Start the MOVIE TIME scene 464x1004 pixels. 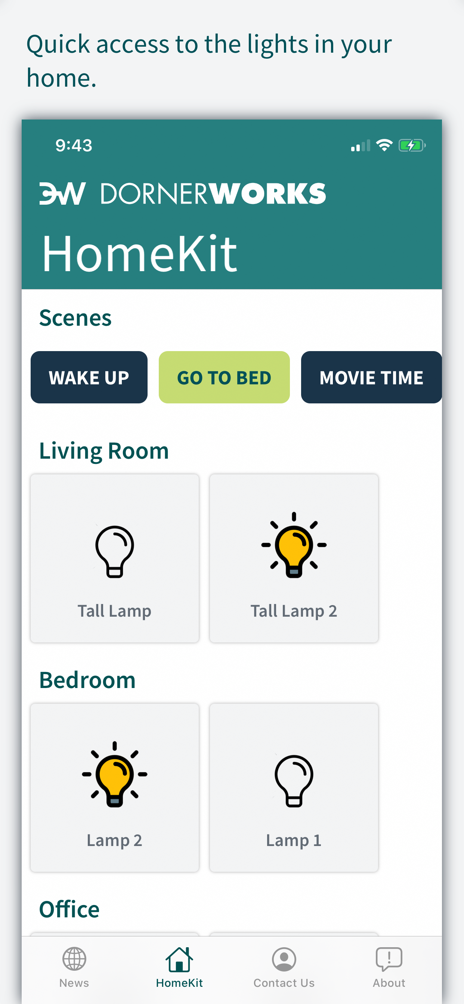coord(371,377)
